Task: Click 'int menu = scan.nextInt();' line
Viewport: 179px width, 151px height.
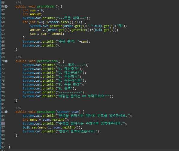Action: point(46,119)
